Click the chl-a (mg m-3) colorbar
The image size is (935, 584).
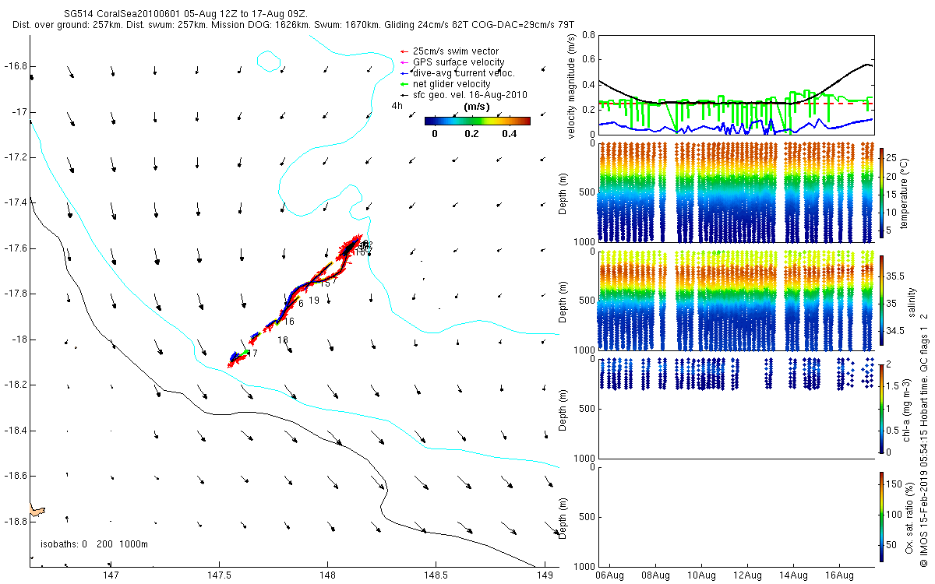881,407
